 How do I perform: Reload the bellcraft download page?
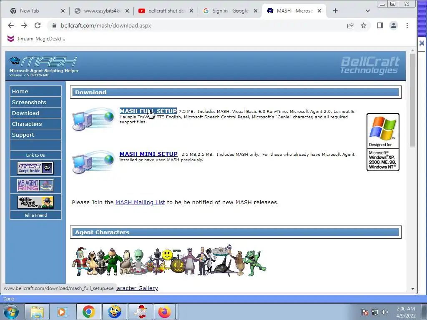tap(38, 25)
